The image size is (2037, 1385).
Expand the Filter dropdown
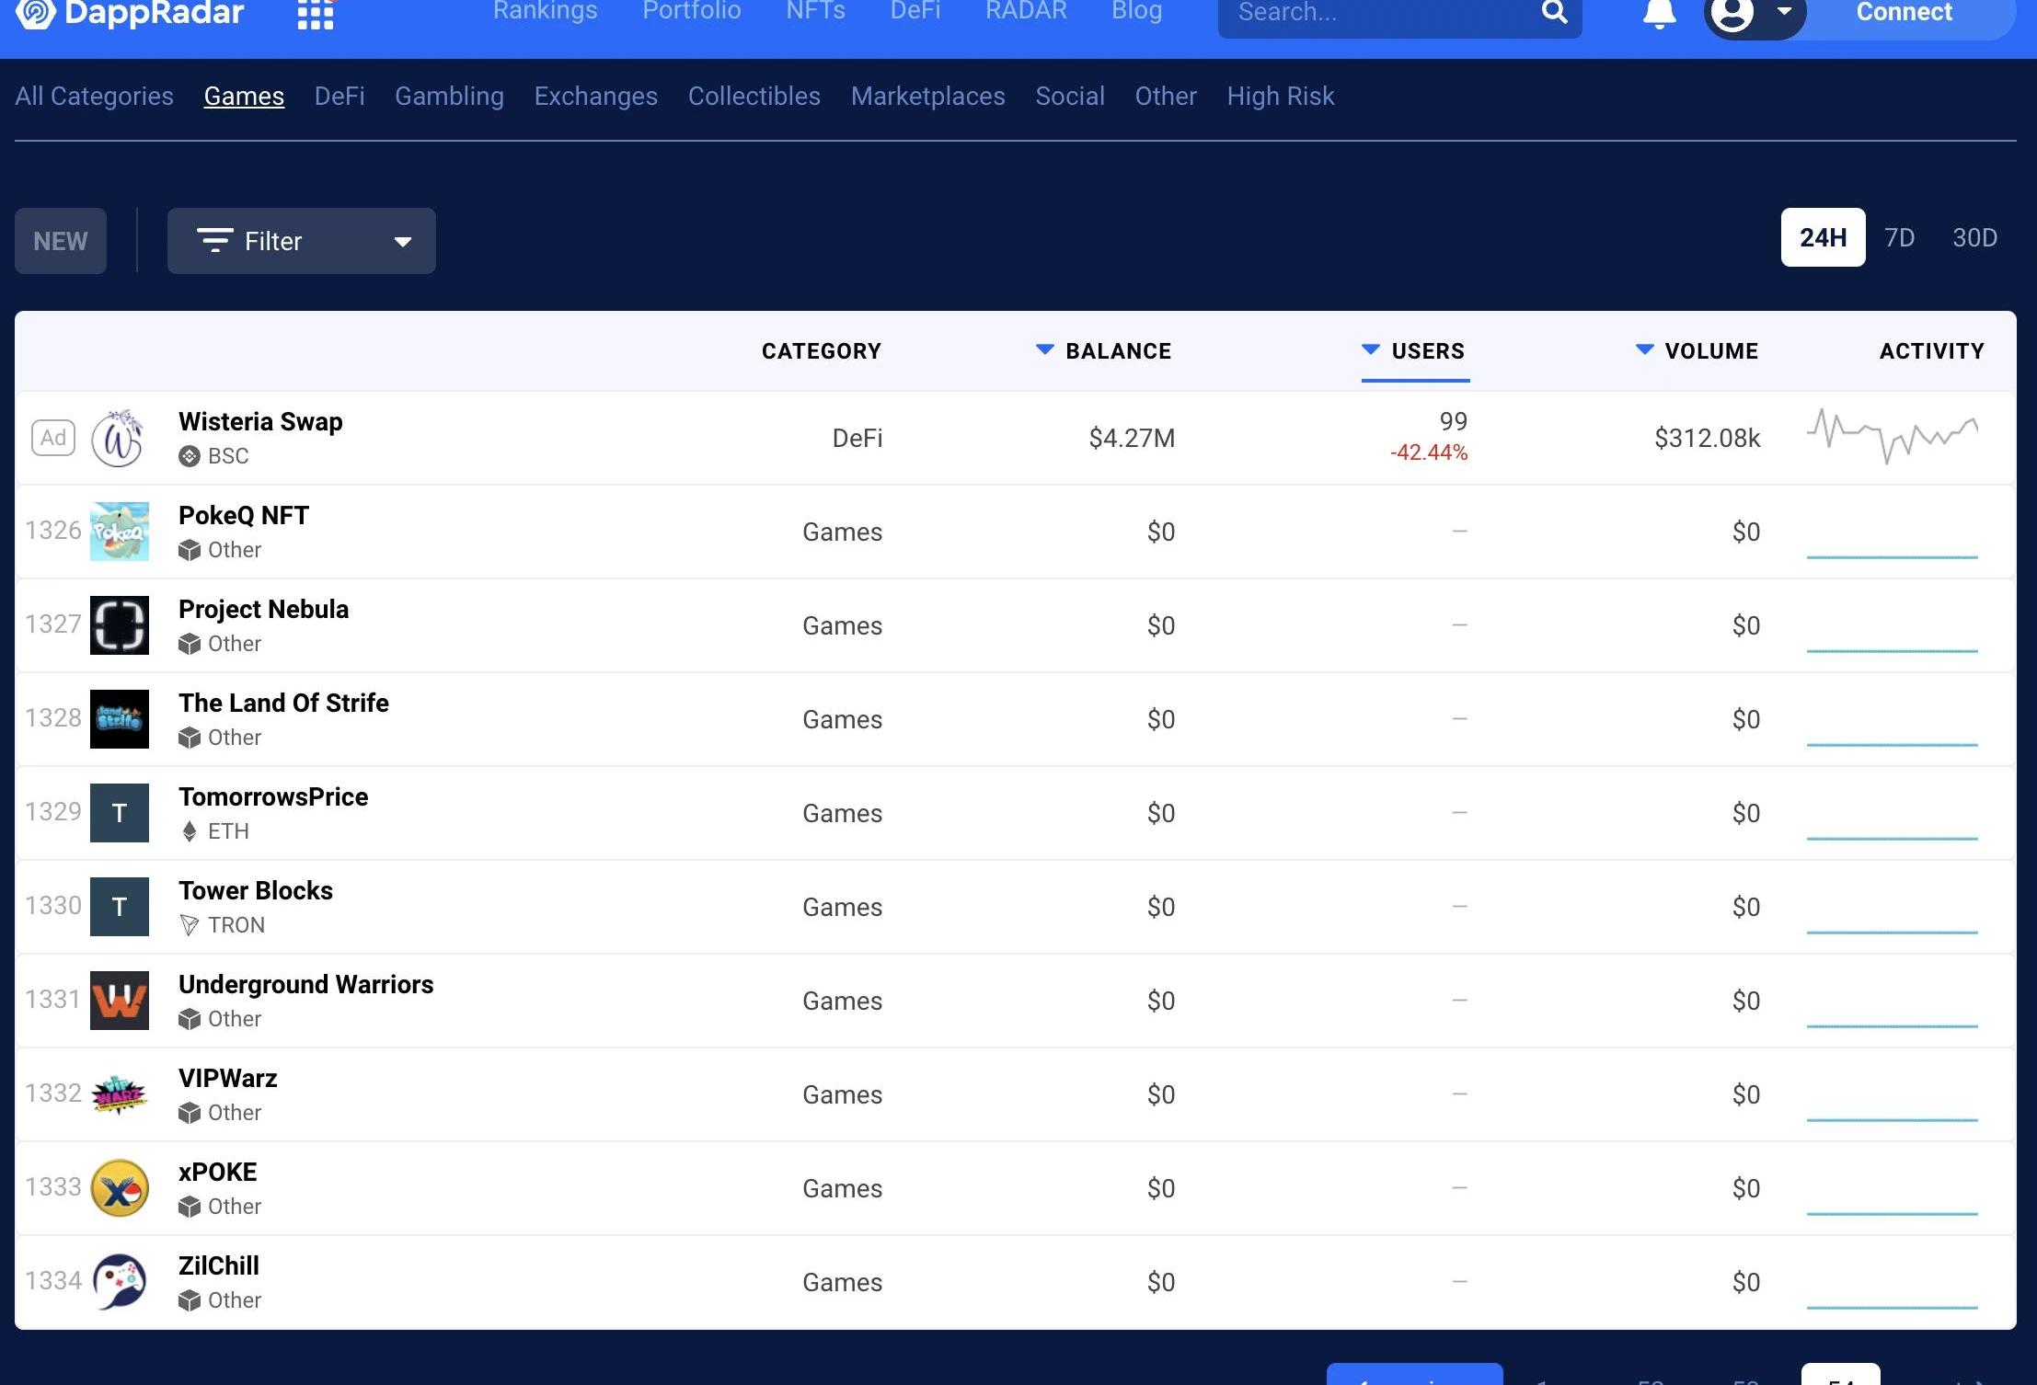pyautogui.click(x=302, y=241)
